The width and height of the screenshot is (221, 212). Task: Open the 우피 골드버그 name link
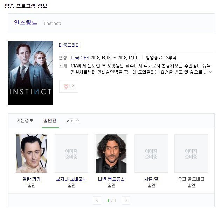click(x=191, y=179)
